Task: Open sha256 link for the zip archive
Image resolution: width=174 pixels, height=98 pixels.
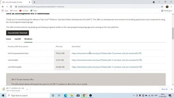Action: click(x=137, y=53)
